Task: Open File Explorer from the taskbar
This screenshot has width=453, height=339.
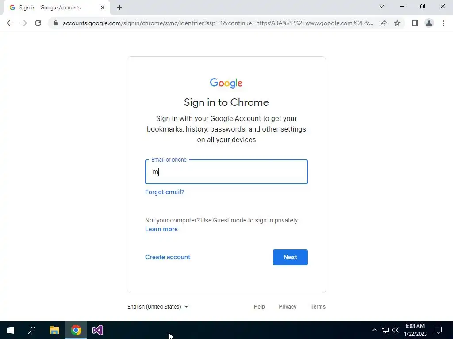Action: click(x=54, y=330)
